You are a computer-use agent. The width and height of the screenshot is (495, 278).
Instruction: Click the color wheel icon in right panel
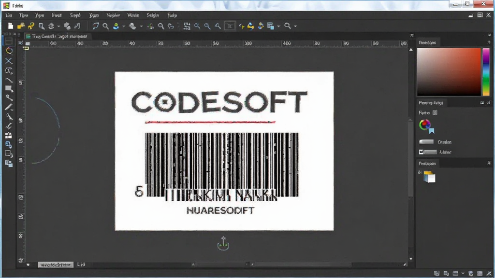(426, 125)
